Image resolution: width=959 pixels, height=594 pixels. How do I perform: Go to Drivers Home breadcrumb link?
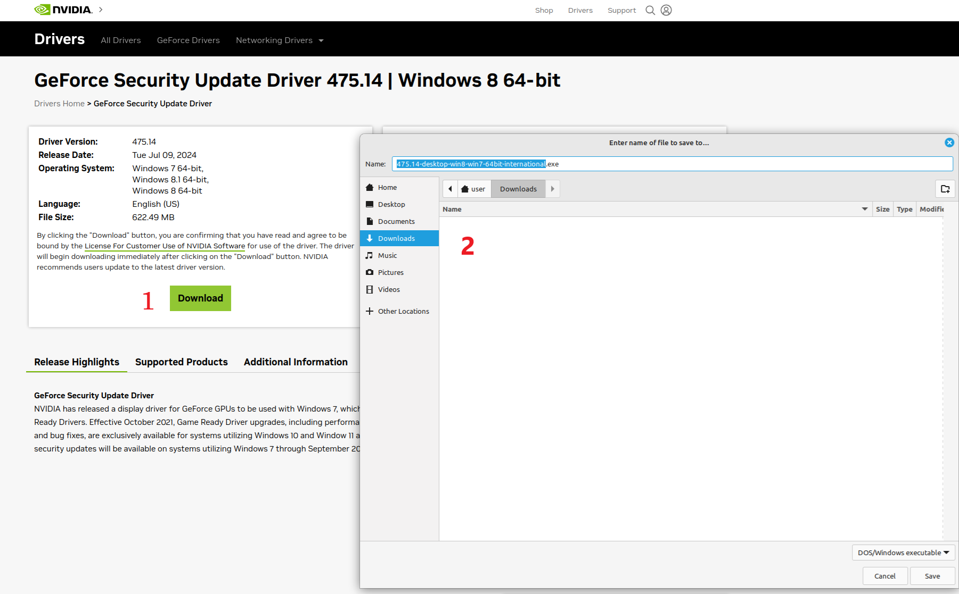(x=59, y=104)
